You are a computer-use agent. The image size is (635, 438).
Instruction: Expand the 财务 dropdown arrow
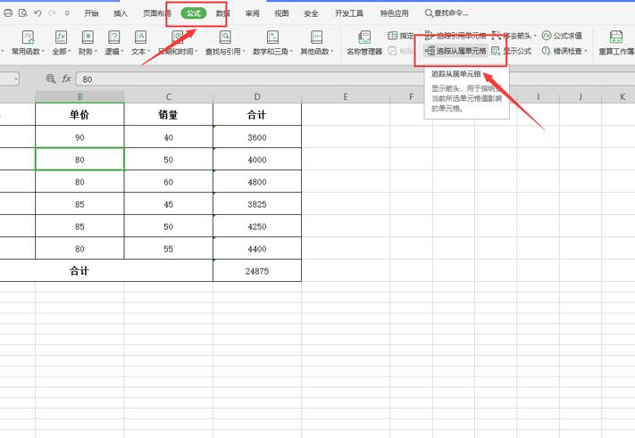pos(96,52)
